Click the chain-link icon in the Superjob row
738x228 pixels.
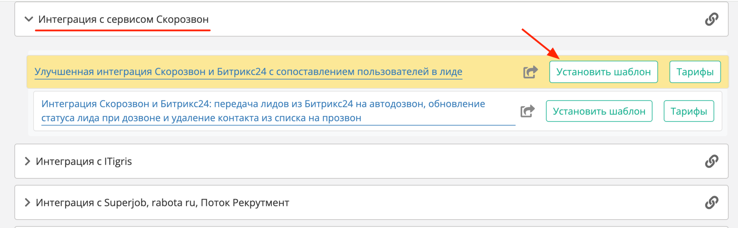coord(711,202)
